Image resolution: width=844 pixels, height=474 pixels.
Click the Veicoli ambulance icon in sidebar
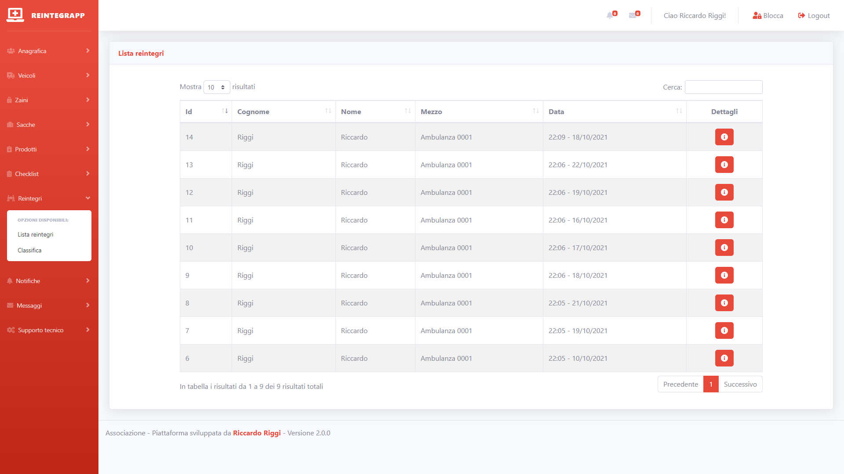tap(11, 75)
